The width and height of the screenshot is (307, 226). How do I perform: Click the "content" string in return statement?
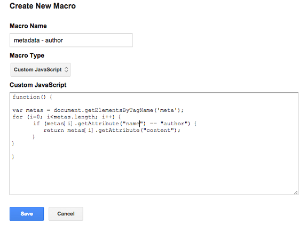point(159,130)
